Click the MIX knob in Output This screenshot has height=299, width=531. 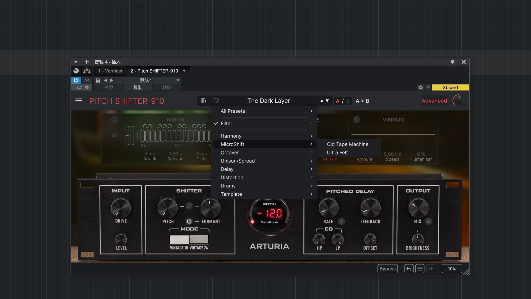418,208
